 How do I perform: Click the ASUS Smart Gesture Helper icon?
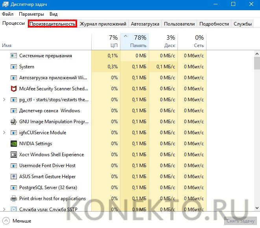point(14,177)
